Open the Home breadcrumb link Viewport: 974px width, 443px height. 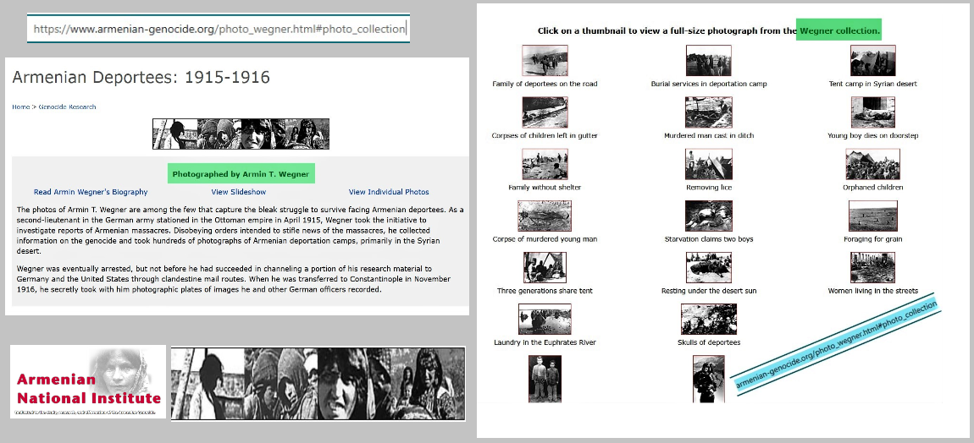(20, 107)
